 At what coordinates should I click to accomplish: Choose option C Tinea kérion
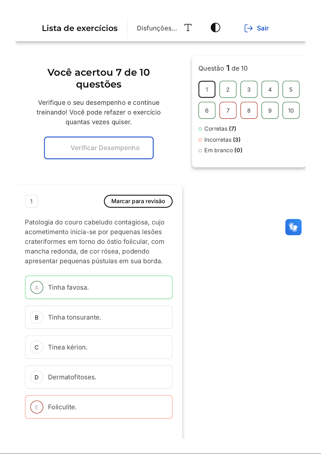(99, 347)
